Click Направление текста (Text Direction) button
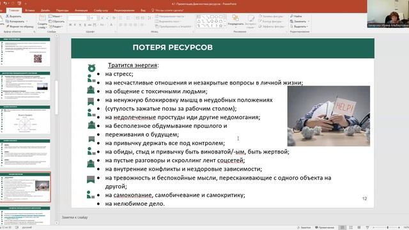Image resolution: width=409 pixels, height=230 pixels. tap(170, 16)
